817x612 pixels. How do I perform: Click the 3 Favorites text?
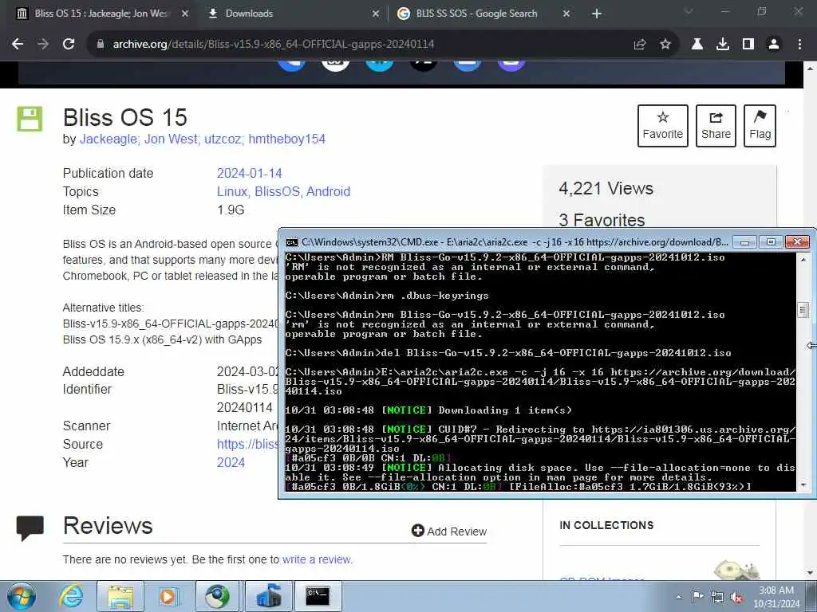tap(602, 220)
